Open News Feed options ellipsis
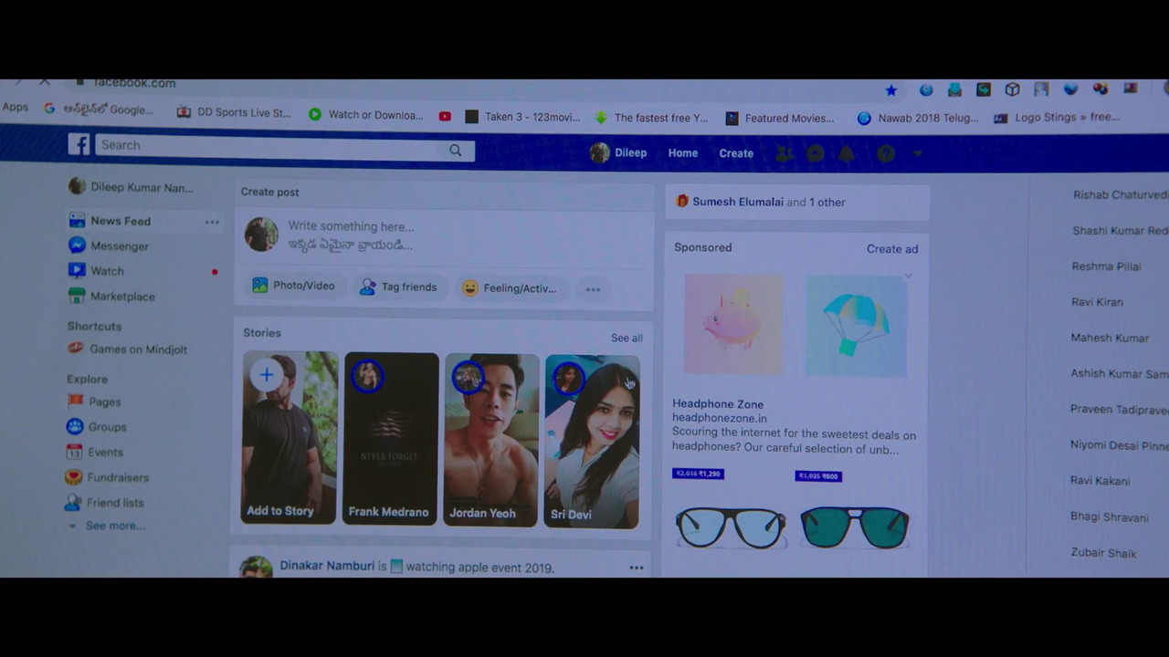This screenshot has height=657, width=1169. click(212, 222)
